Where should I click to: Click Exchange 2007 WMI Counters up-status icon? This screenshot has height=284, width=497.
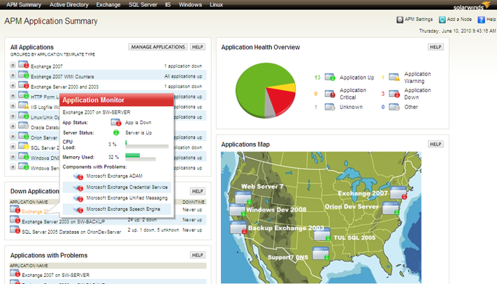coord(24,75)
